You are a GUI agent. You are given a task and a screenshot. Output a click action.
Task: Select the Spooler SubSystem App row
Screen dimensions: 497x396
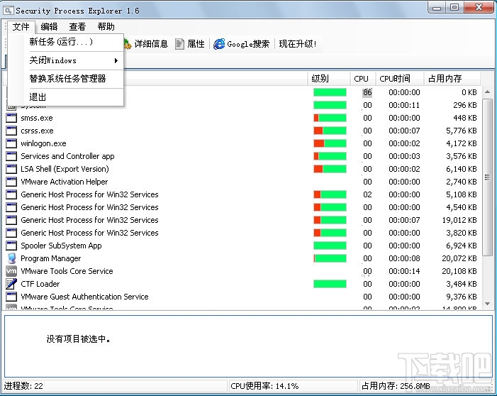click(243, 246)
